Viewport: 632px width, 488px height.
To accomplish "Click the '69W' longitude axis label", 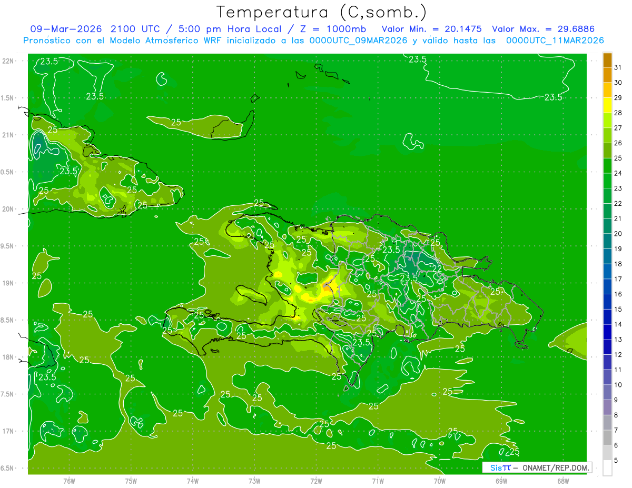I will point(501,481).
